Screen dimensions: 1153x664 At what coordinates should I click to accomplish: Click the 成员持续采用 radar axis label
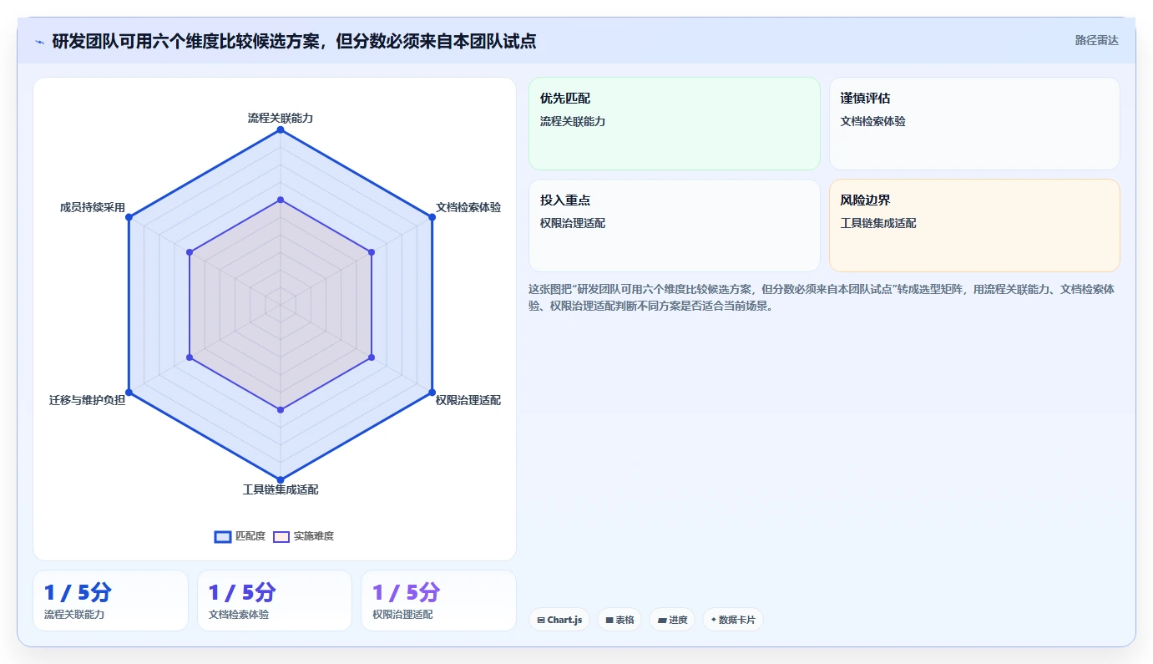92,207
